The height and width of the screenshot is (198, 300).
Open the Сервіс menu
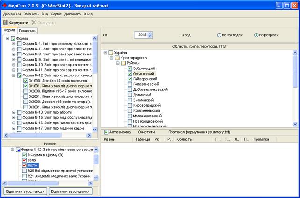(56, 14)
